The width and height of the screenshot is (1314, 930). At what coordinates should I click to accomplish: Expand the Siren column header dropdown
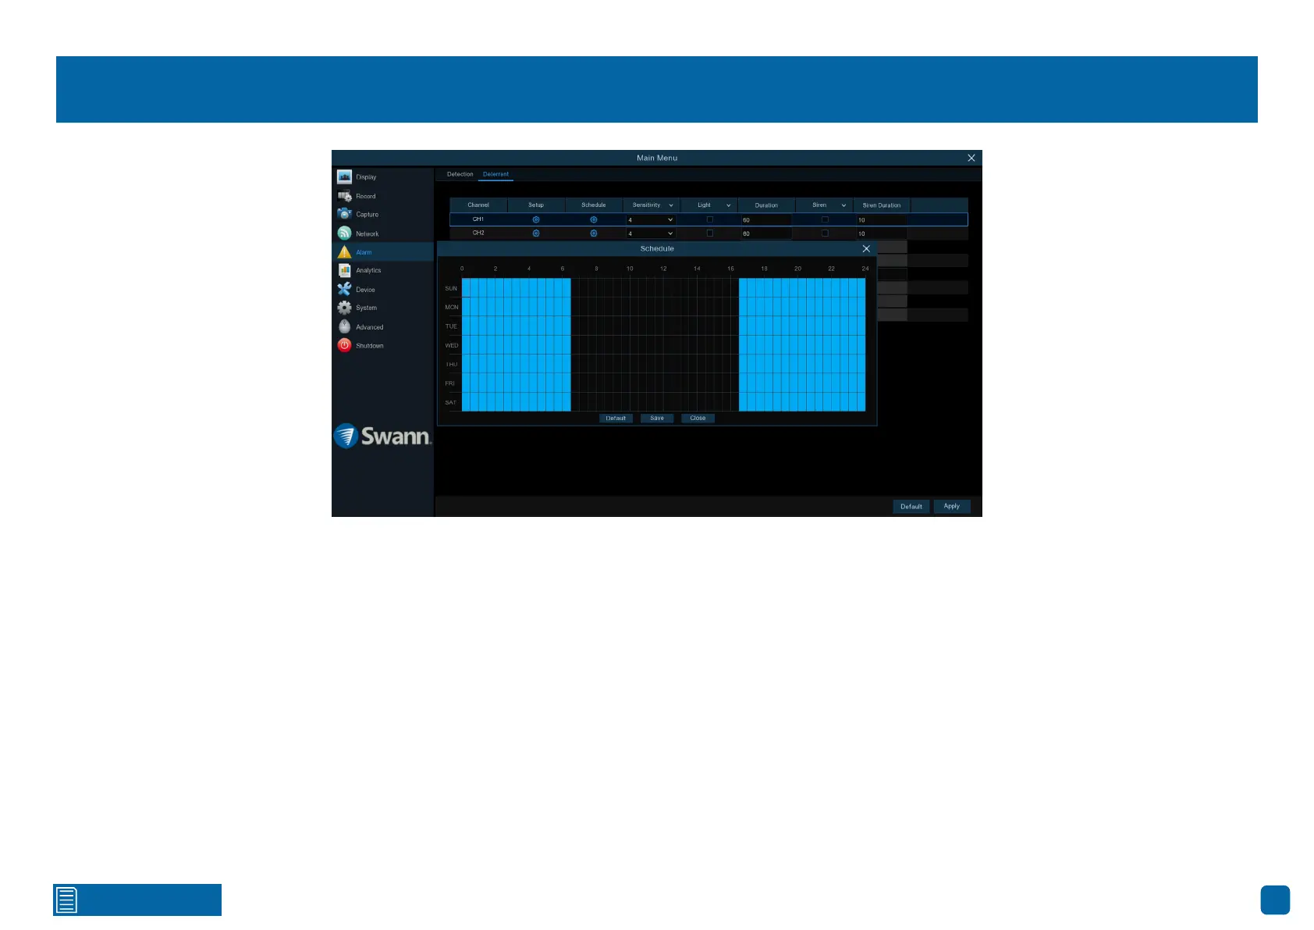(x=843, y=205)
